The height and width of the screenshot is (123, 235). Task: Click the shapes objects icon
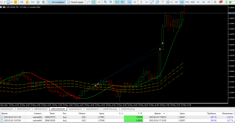point(168,2)
